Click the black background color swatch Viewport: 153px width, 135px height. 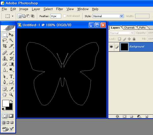point(11,108)
